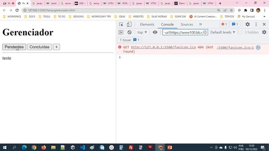Toggle the browser side panel
The image size is (269, 151).
(x=252, y=10)
